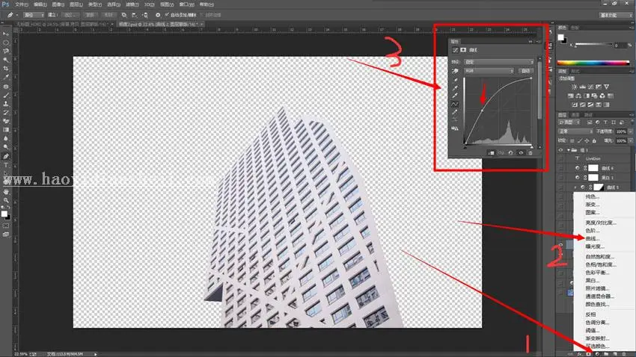Select the Crop tool
636x357 pixels.
pyautogui.click(x=6, y=69)
